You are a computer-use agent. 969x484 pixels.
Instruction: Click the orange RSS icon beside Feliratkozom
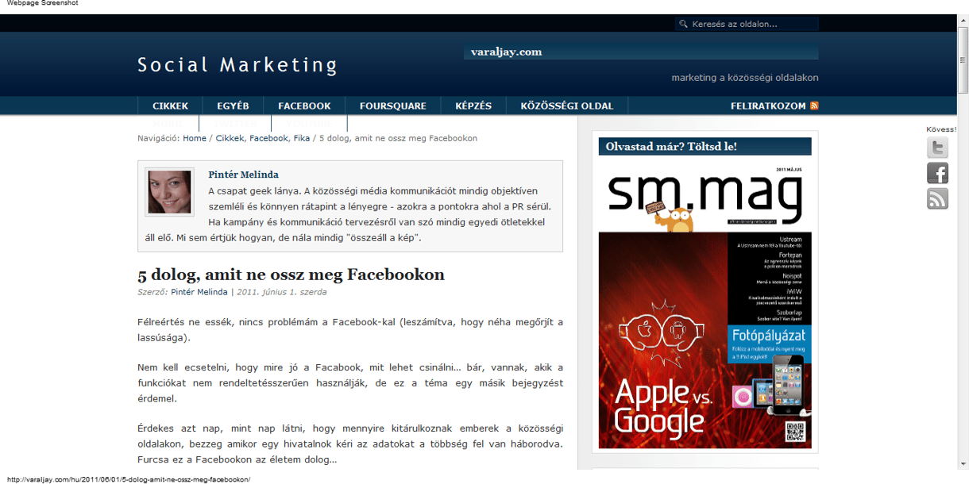pos(814,106)
